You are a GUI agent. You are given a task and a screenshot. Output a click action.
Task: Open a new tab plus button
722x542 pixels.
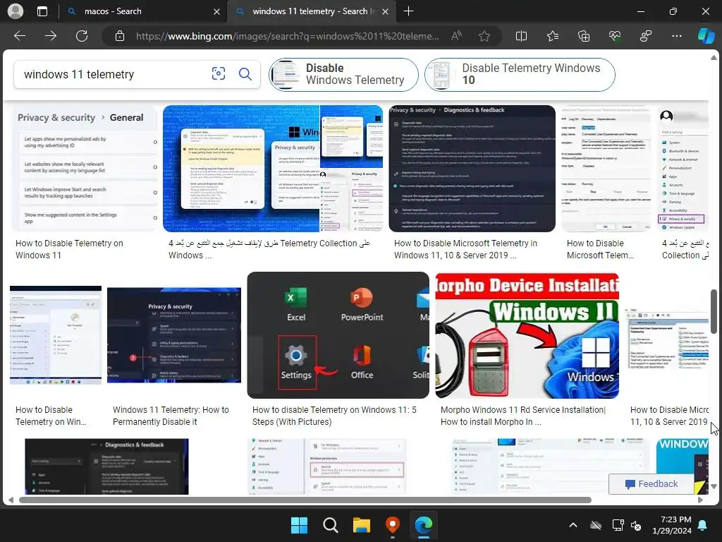coord(408,11)
